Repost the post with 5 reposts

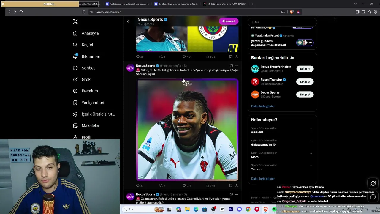[162, 57]
